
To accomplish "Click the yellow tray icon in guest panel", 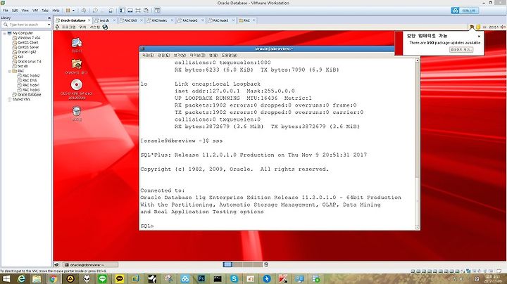I will click(x=478, y=27).
